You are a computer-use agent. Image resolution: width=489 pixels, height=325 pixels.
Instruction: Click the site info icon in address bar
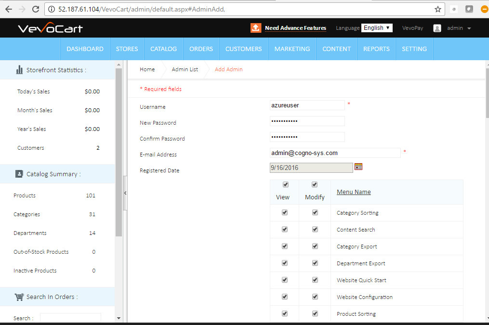click(x=52, y=9)
